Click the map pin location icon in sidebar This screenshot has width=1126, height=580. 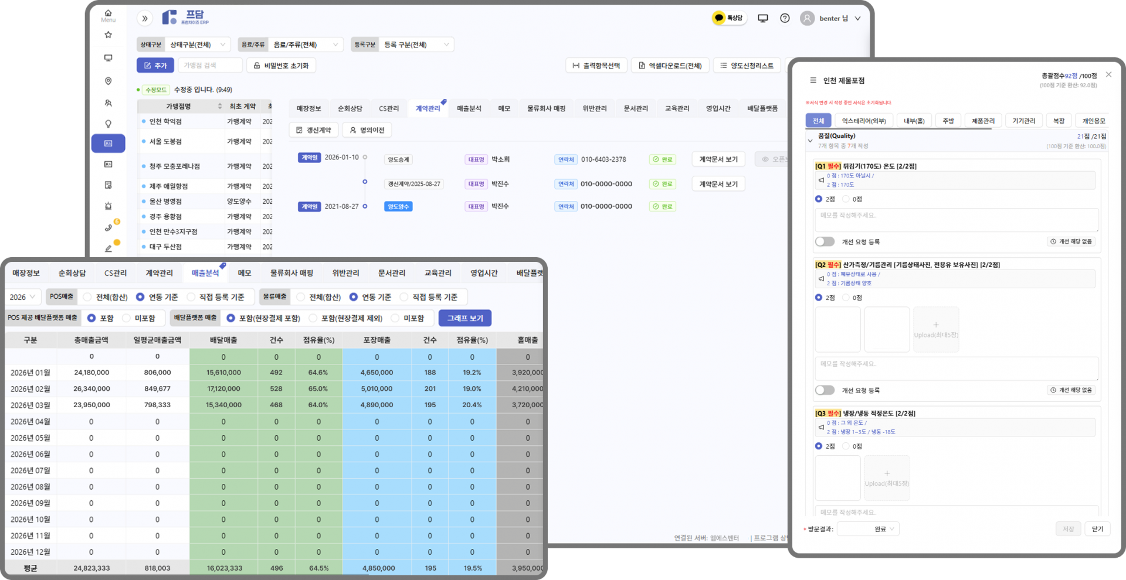coord(108,81)
